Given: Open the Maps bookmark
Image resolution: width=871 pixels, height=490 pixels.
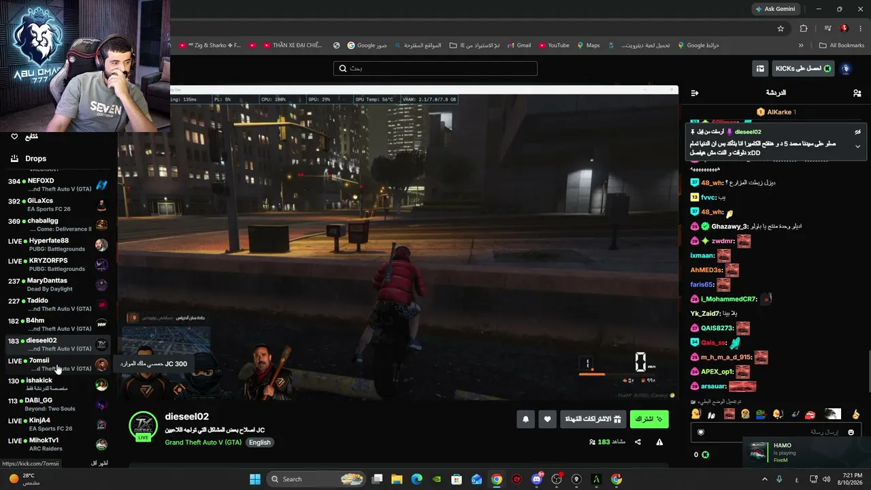Looking at the screenshot, I should [x=589, y=46].
